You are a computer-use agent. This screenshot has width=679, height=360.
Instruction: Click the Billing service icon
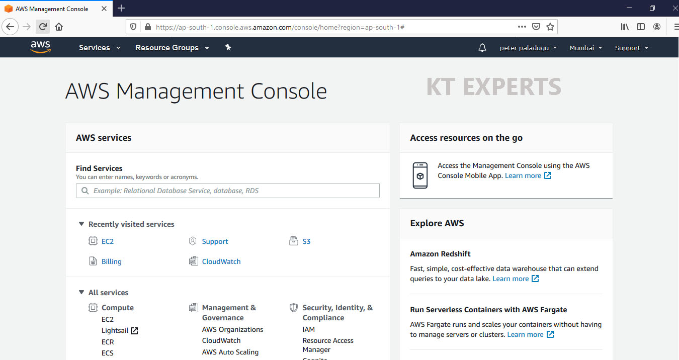point(93,261)
